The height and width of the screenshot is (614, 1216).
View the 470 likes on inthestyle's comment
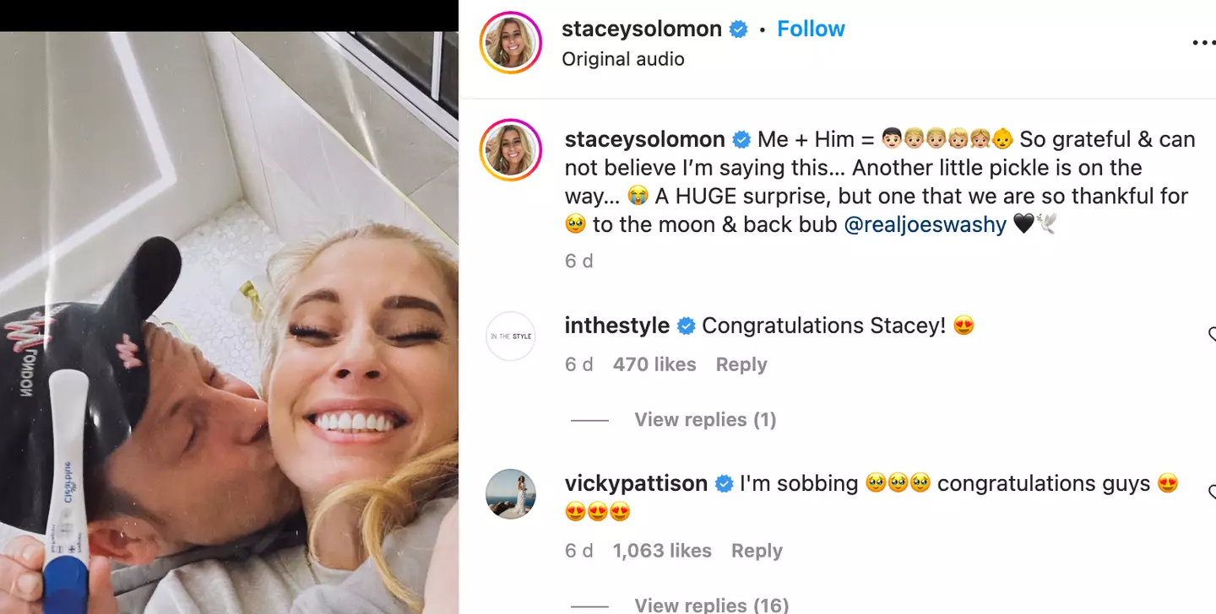click(654, 364)
